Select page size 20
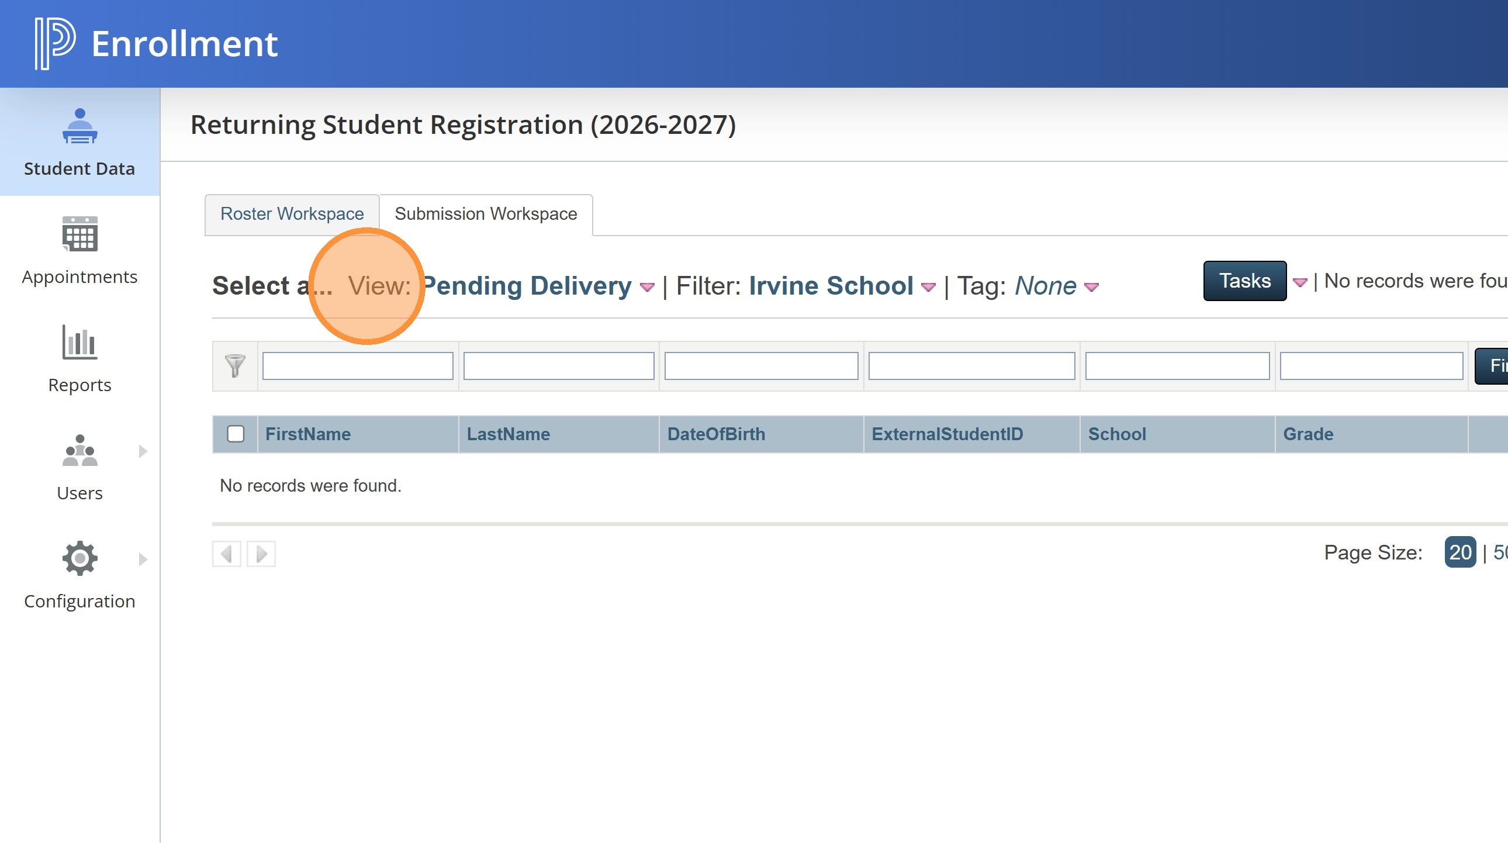Screen dimensions: 1508x843 click(x=1460, y=552)
